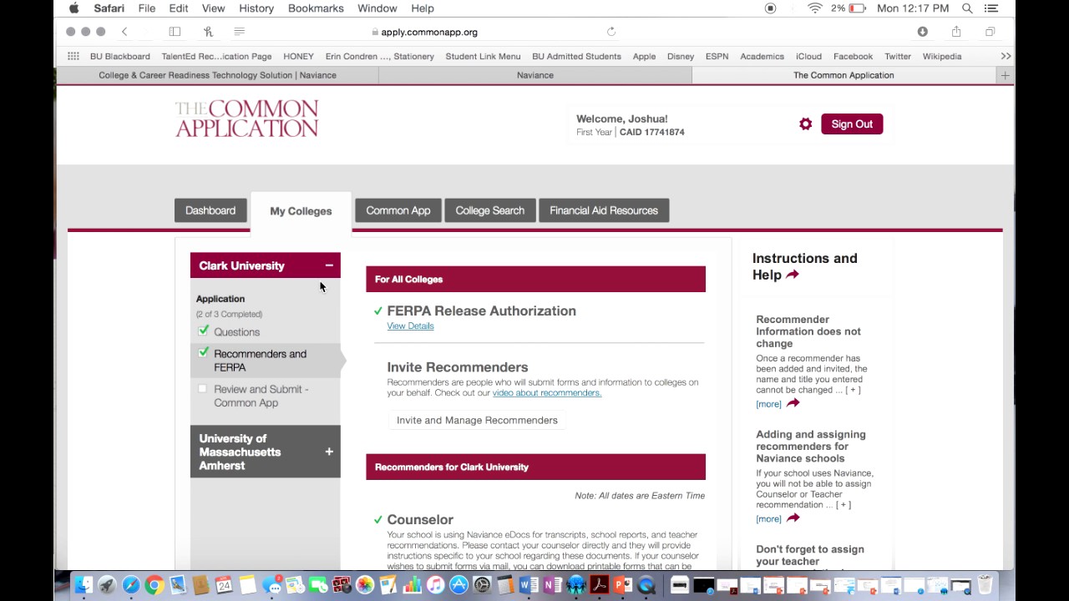Launch OneNote from the Dock
Image resolution: width=1069 pixels, height=601 pixels.
point(552,585)
